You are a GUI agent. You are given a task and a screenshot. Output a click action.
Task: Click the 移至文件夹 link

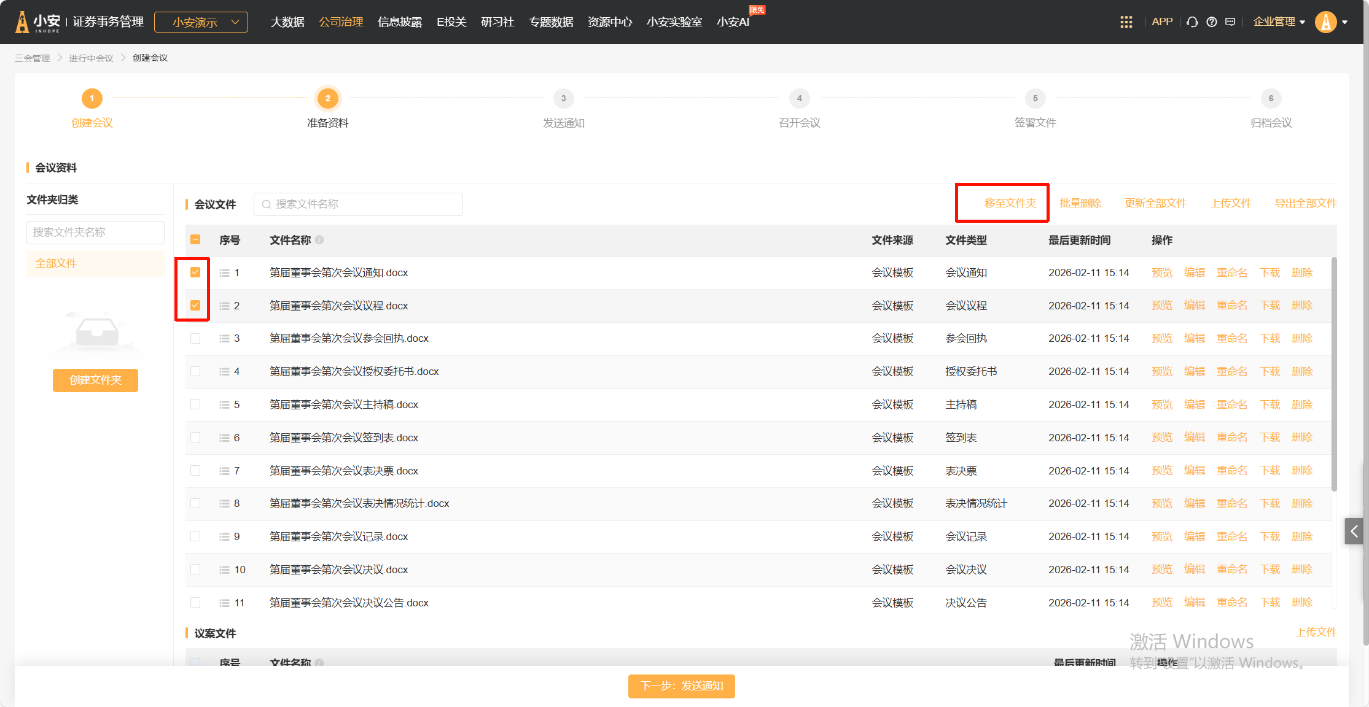click(x=1010, y=203)
